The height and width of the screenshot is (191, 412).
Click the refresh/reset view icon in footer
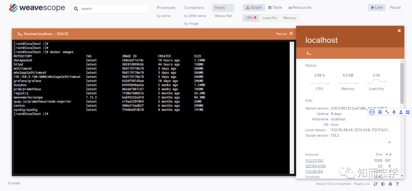click(375, 184)
